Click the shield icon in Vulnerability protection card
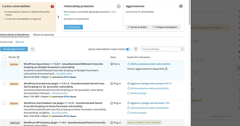The width and height of the screenshot is (240, 126). coord(119,6)
